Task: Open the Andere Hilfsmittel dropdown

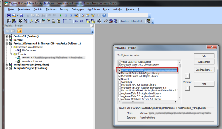Action: [132, 21]
